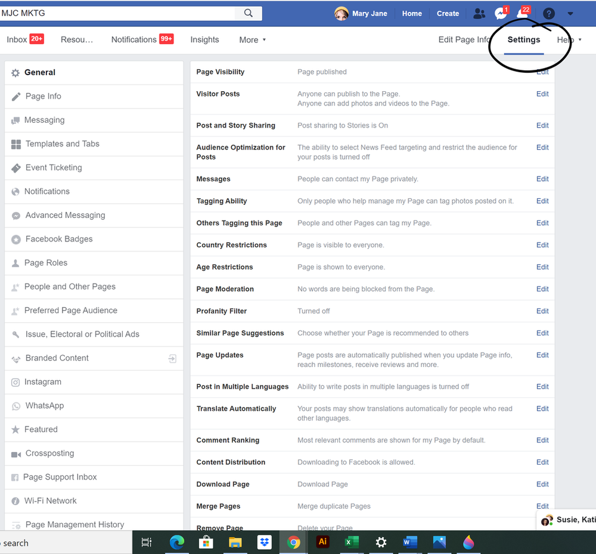Click the search magnifier icon
Screen dimensions: 596x554
pyautogui.click(x=248, y=13)
